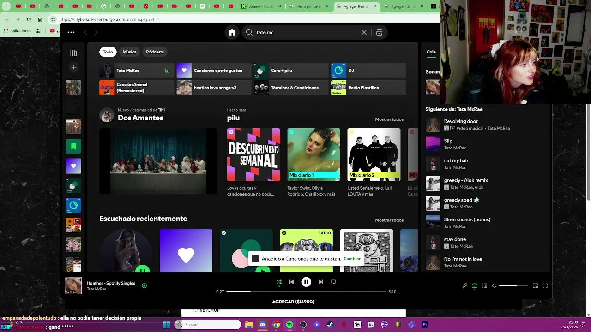Toggle lyrics microphone icon
This screenshot has height=332, width=591.
(465, 286)
